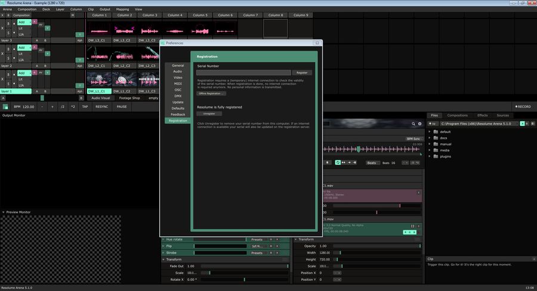This screenshot has width=537, height=291.
Task: Focus the Serial Number input field
Action: pos(243,73)
